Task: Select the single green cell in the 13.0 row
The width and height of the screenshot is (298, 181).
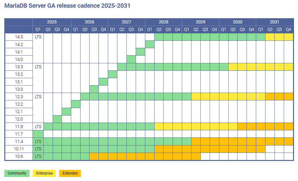Action: (x=94, y=89)
